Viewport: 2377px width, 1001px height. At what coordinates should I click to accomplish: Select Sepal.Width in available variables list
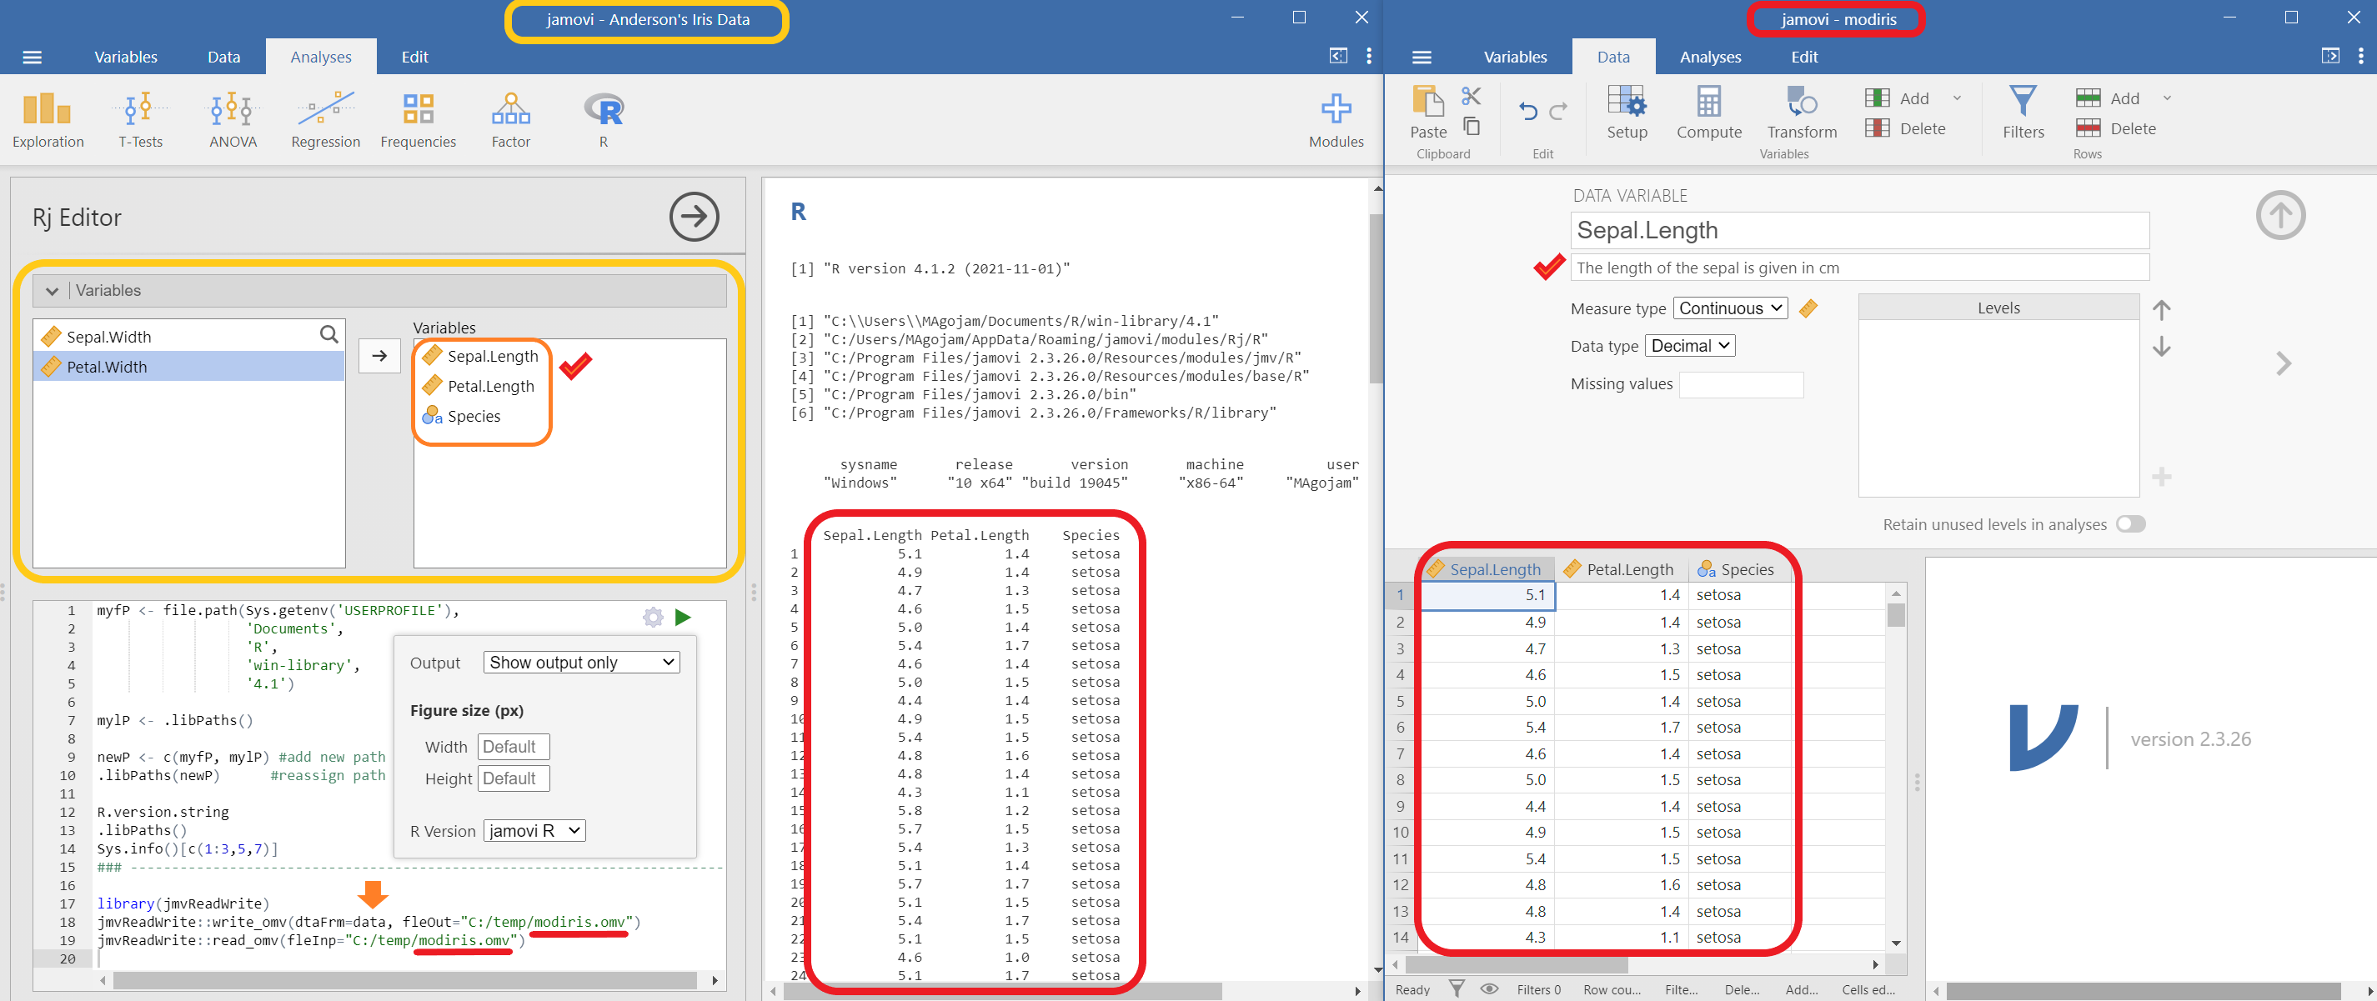tap(175, 337)
